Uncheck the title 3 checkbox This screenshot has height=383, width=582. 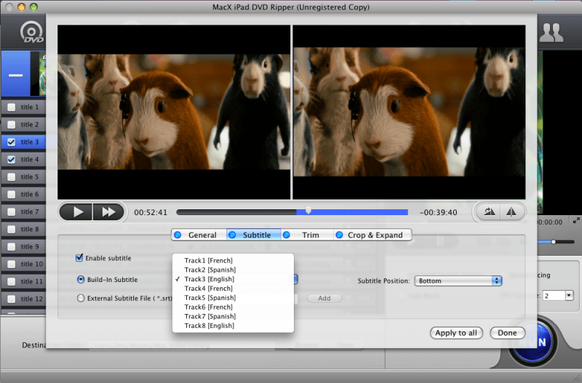(x=12, y=142)
